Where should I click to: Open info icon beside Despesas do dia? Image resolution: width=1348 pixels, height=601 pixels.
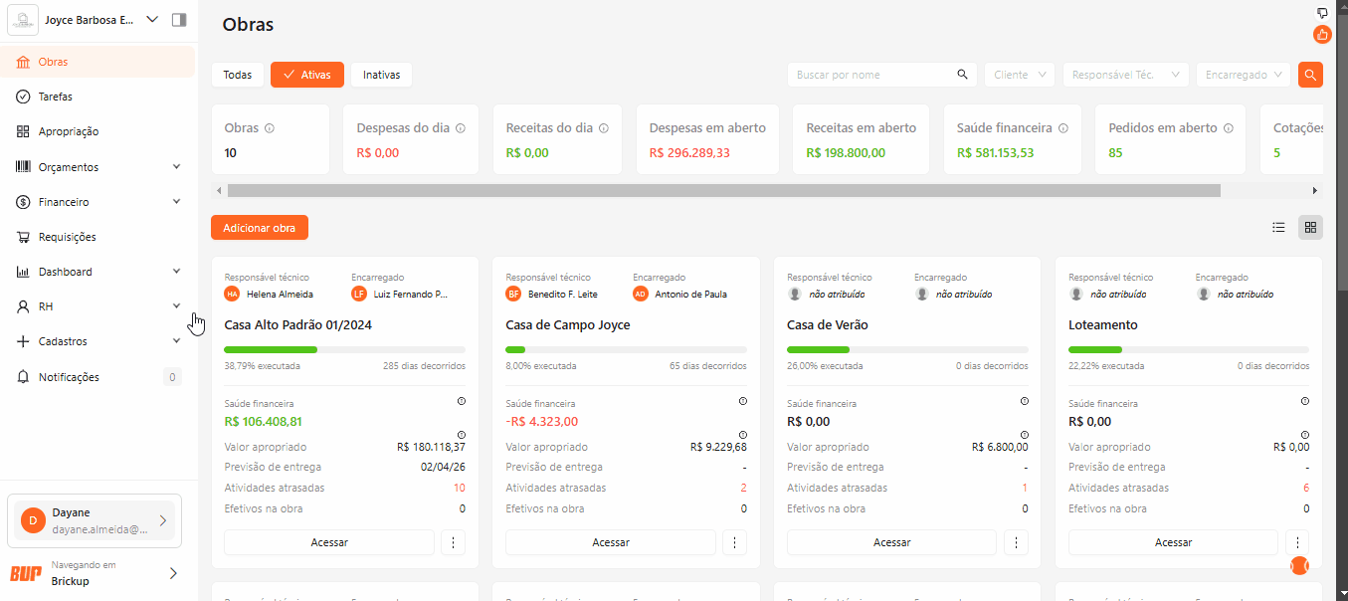coord(460,128)
